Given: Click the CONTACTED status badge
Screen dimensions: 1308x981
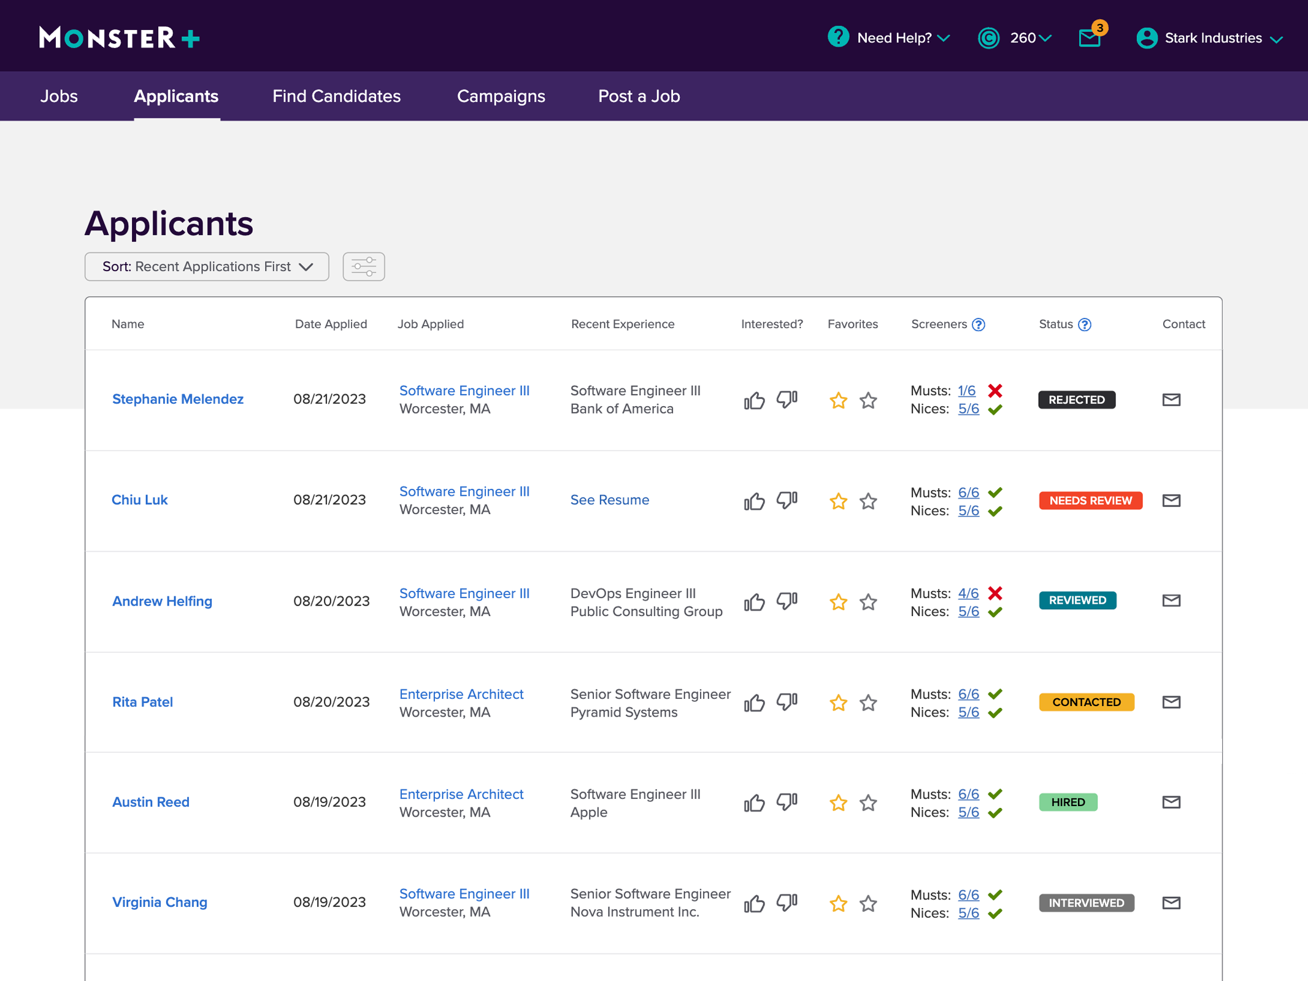Looking at the screenshot, I should tap(1086, 702).
